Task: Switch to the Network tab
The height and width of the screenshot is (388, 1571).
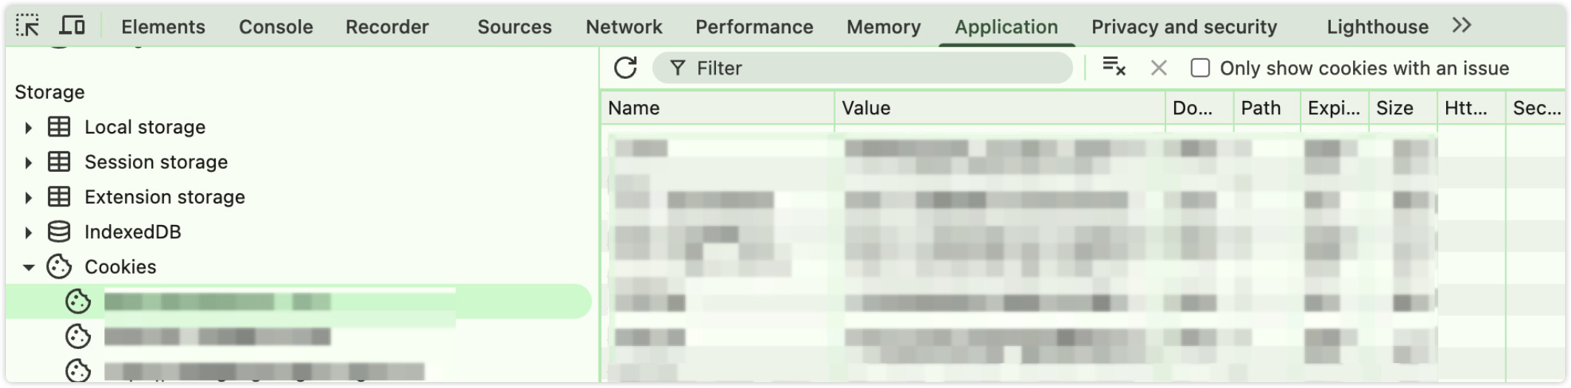Action: pos(624,27)
